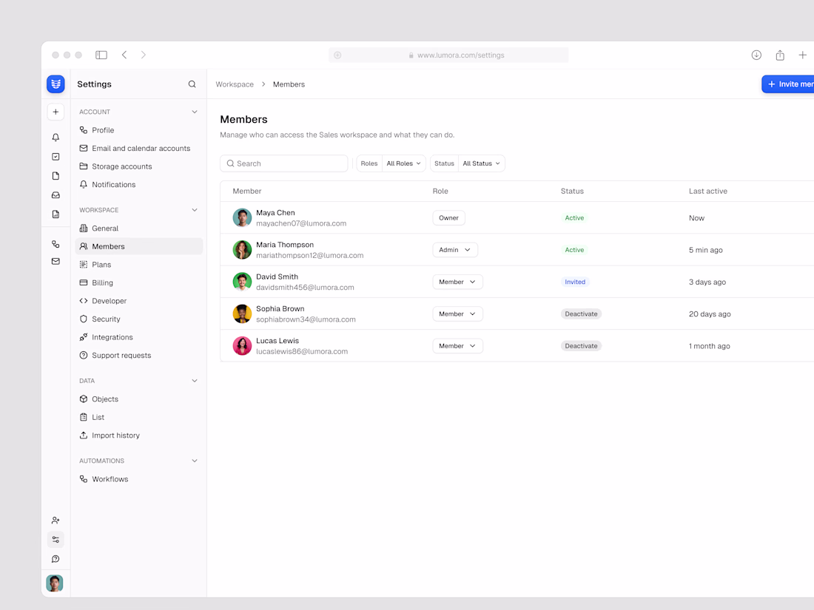Screen dimensions: 814x610
Task: Open the tasks checkbox icon in left rail
Action: (x=55, y=157)
